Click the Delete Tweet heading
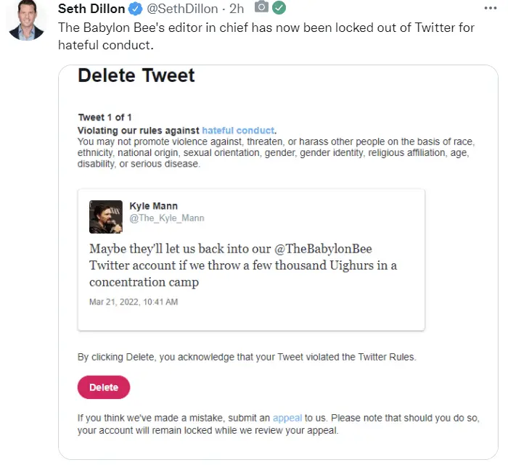 [x=136, y=75]
